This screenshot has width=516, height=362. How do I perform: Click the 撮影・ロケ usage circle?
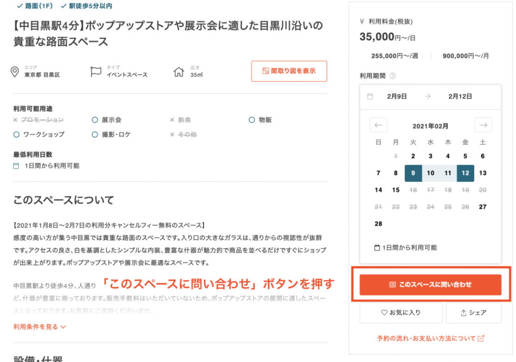click(x=95, y=134)
